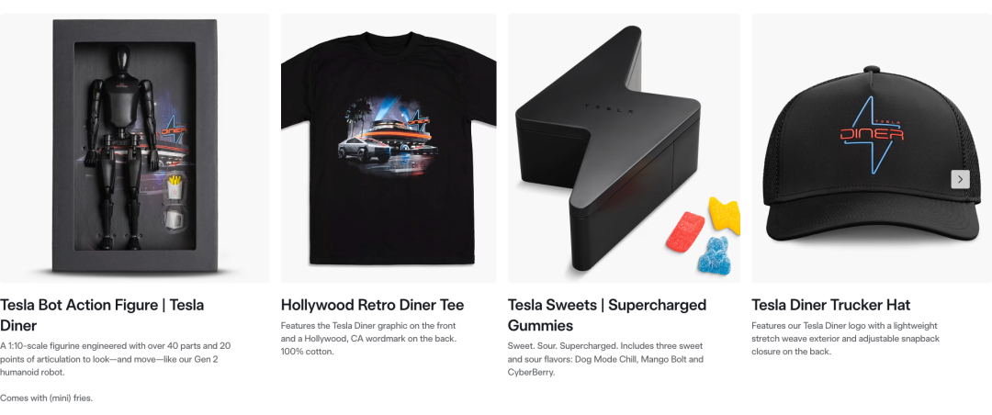Viewport: 992px width, 415px height.
Task: Click Hollywood Retro Diner Tee title
Action: pos(373,305)
